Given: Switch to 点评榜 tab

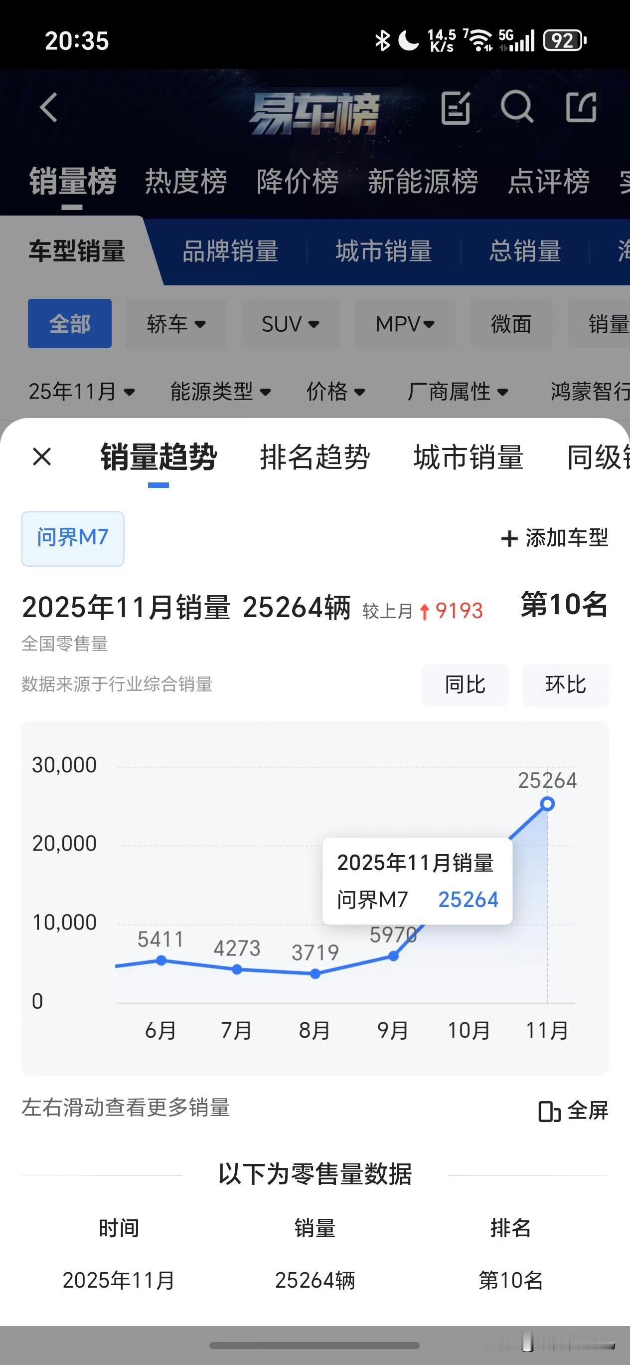Looking at the screenshot, I should [548, 181].
